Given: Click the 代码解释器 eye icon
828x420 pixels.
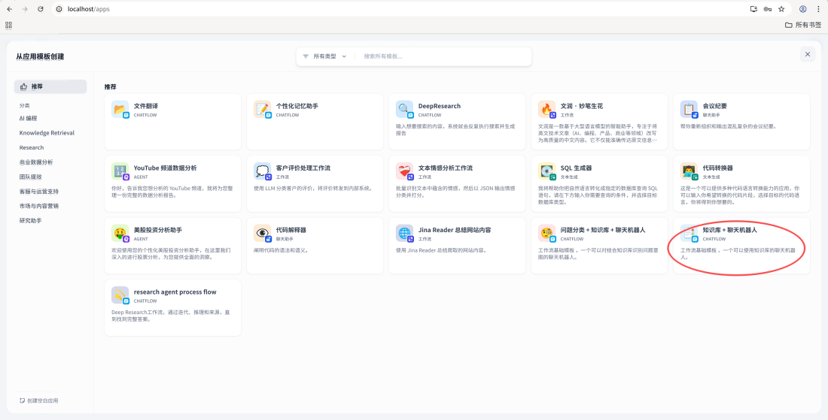Looking at the screenshot, I should [x=263, y=233].
